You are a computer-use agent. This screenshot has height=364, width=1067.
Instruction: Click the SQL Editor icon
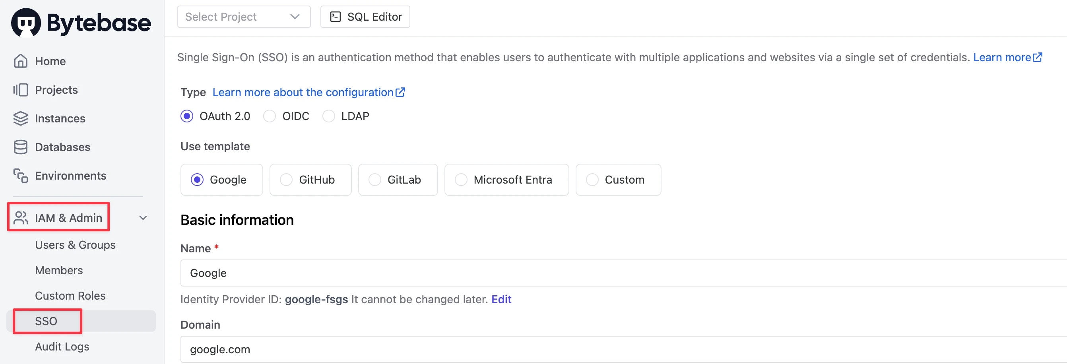[x=335, y=17]
